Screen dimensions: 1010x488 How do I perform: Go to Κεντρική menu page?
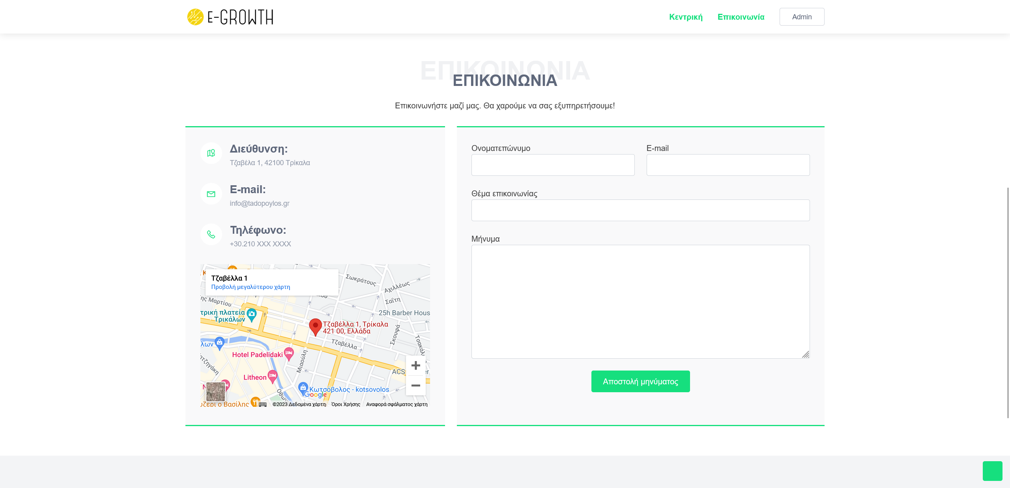[x=686, y=17]
